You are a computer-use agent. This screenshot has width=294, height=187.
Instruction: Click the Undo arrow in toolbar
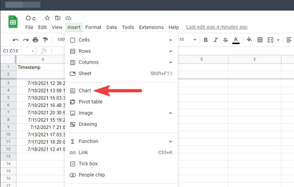coord(15,40)
